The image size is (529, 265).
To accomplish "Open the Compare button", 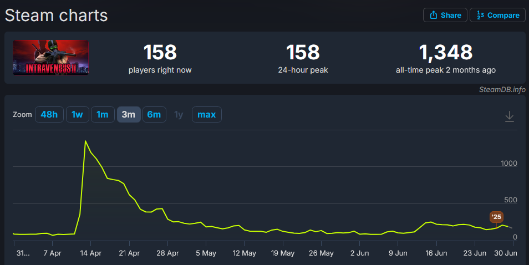I will (497, 15).
